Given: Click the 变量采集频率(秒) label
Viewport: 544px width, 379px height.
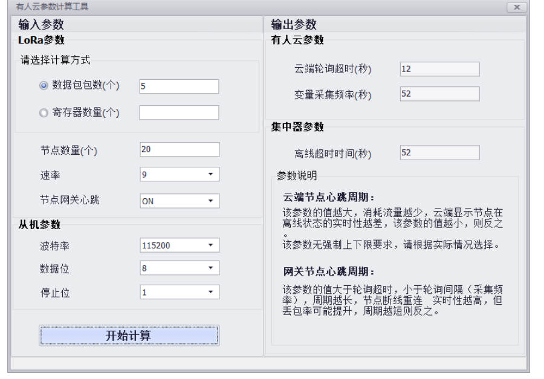Looking at the screenshot, I should coord(332,95).
